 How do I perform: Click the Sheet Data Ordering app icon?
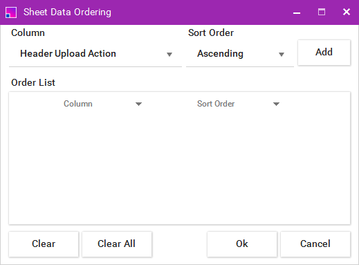coord(11,12)
